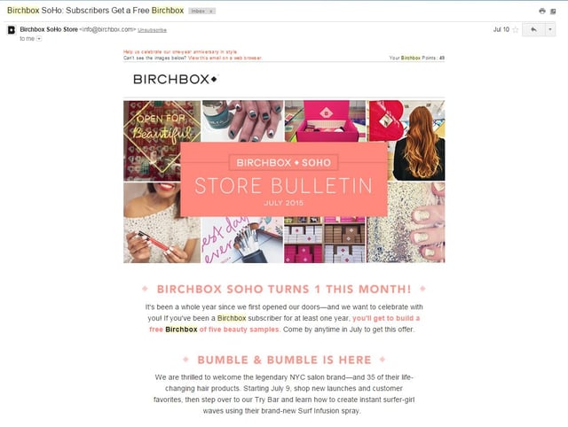Click the 'Bumble & Bumble Is Here' heading
The width and height of the screenshot is (568, 427).
(x=284, y=360)
